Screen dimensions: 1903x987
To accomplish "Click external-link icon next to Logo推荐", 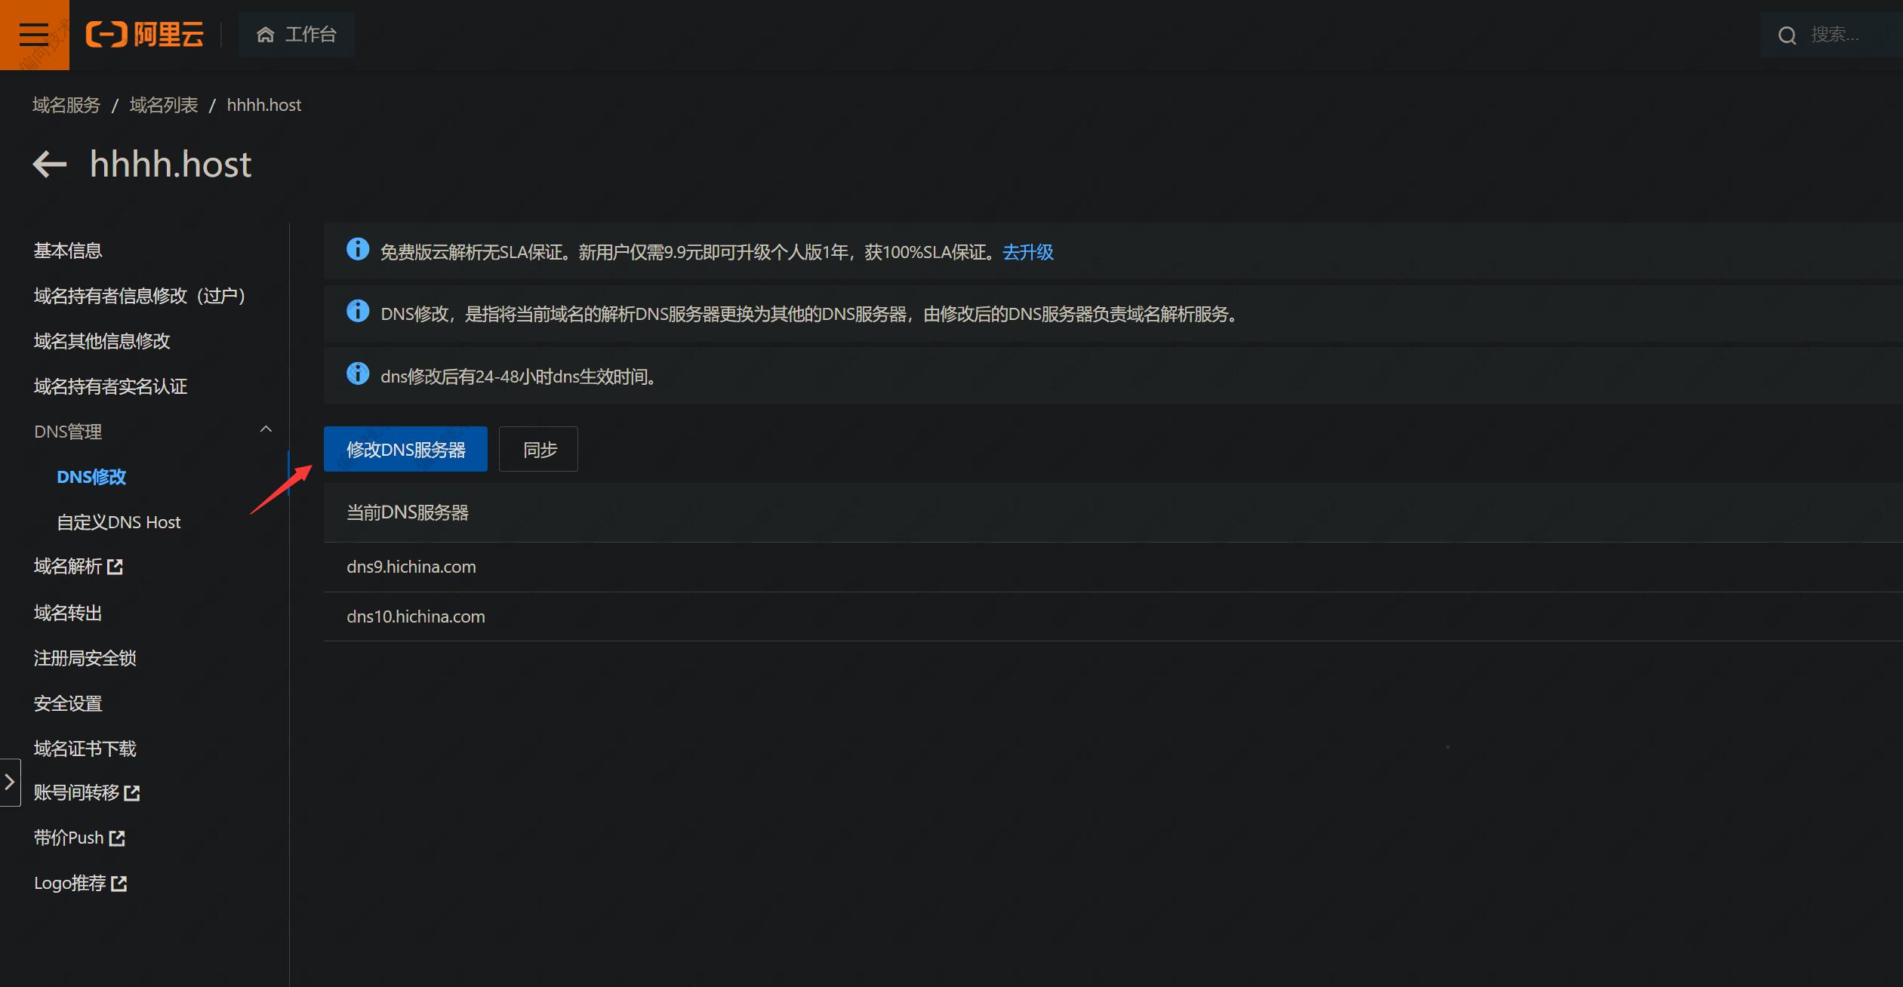I will click(x=119, y=884).
